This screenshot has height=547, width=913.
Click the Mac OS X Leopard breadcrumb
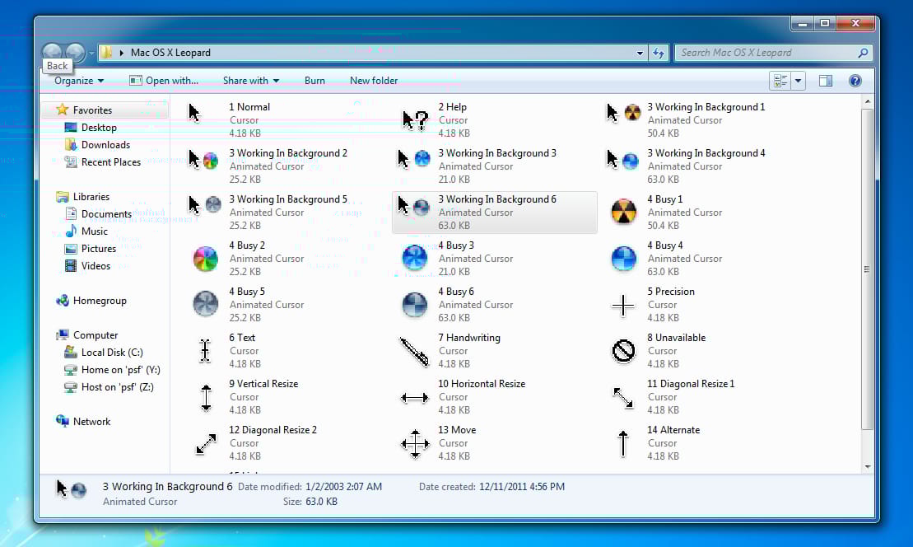coord(170,53)
